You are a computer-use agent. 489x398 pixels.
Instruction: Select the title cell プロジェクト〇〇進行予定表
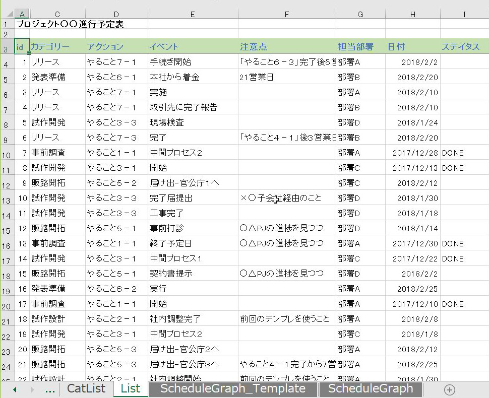[71, 24]
